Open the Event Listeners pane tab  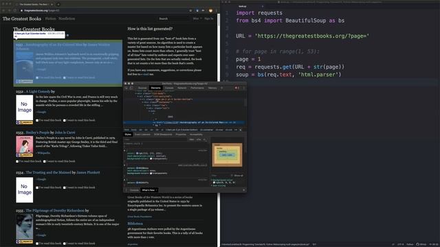142,134
